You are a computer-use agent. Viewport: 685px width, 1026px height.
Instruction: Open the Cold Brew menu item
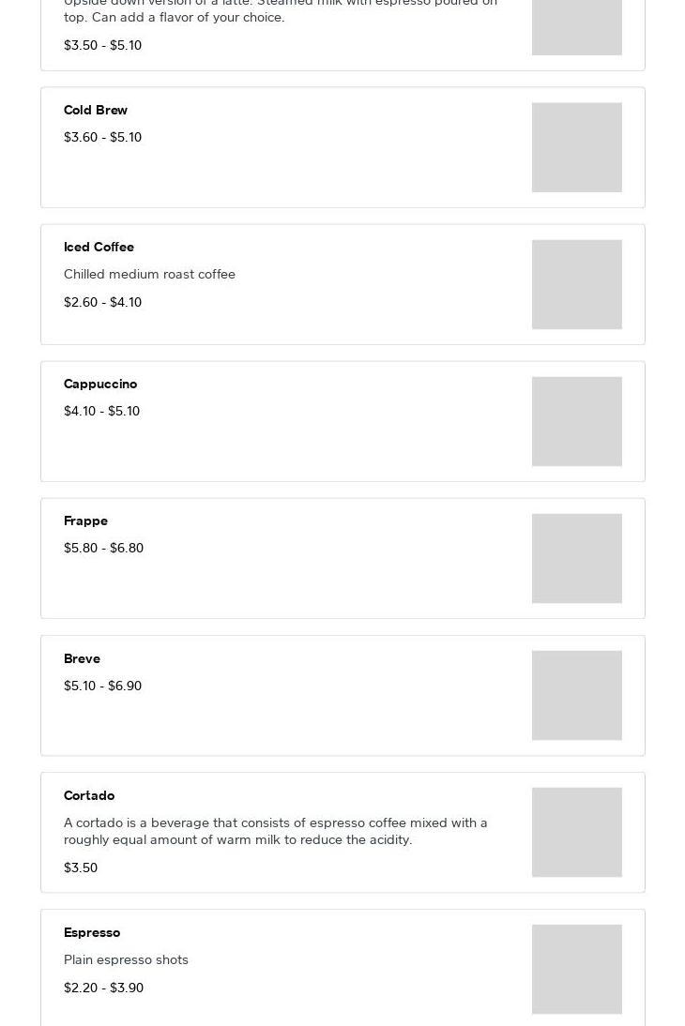[96, 111]
